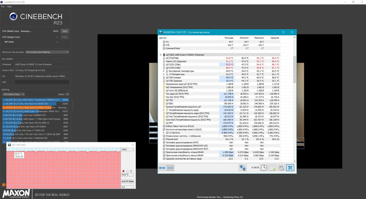This screenshot has width=366, height=199.
Task: Click thermometer icon beside ЦП CCD1 (Tdie)
Action: (x=164, y=65)
